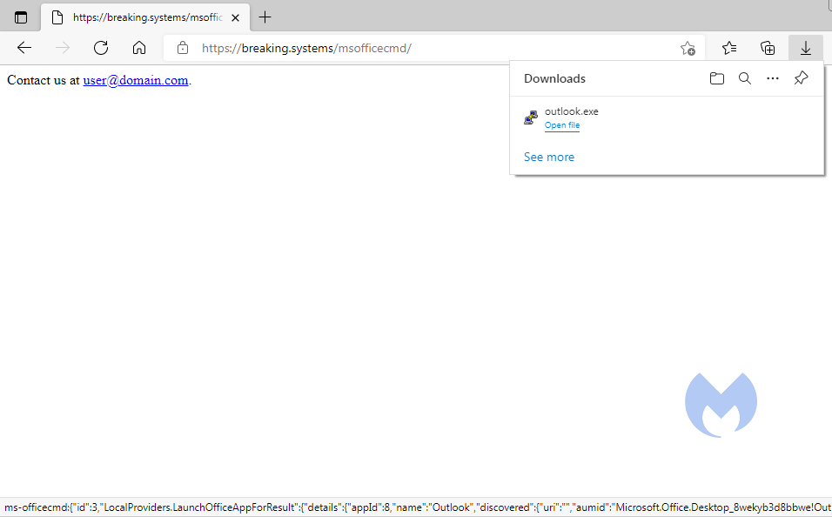This screenshot has width=832, height=517.
Task: Go to the home page
Action: [x=139, y=48]
